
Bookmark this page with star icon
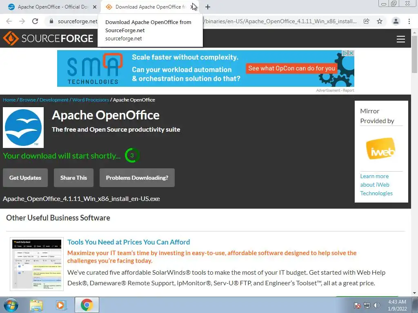[380, 21]
